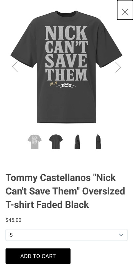Expand the size dropdown chevron arrow

[x=121, y=235]
